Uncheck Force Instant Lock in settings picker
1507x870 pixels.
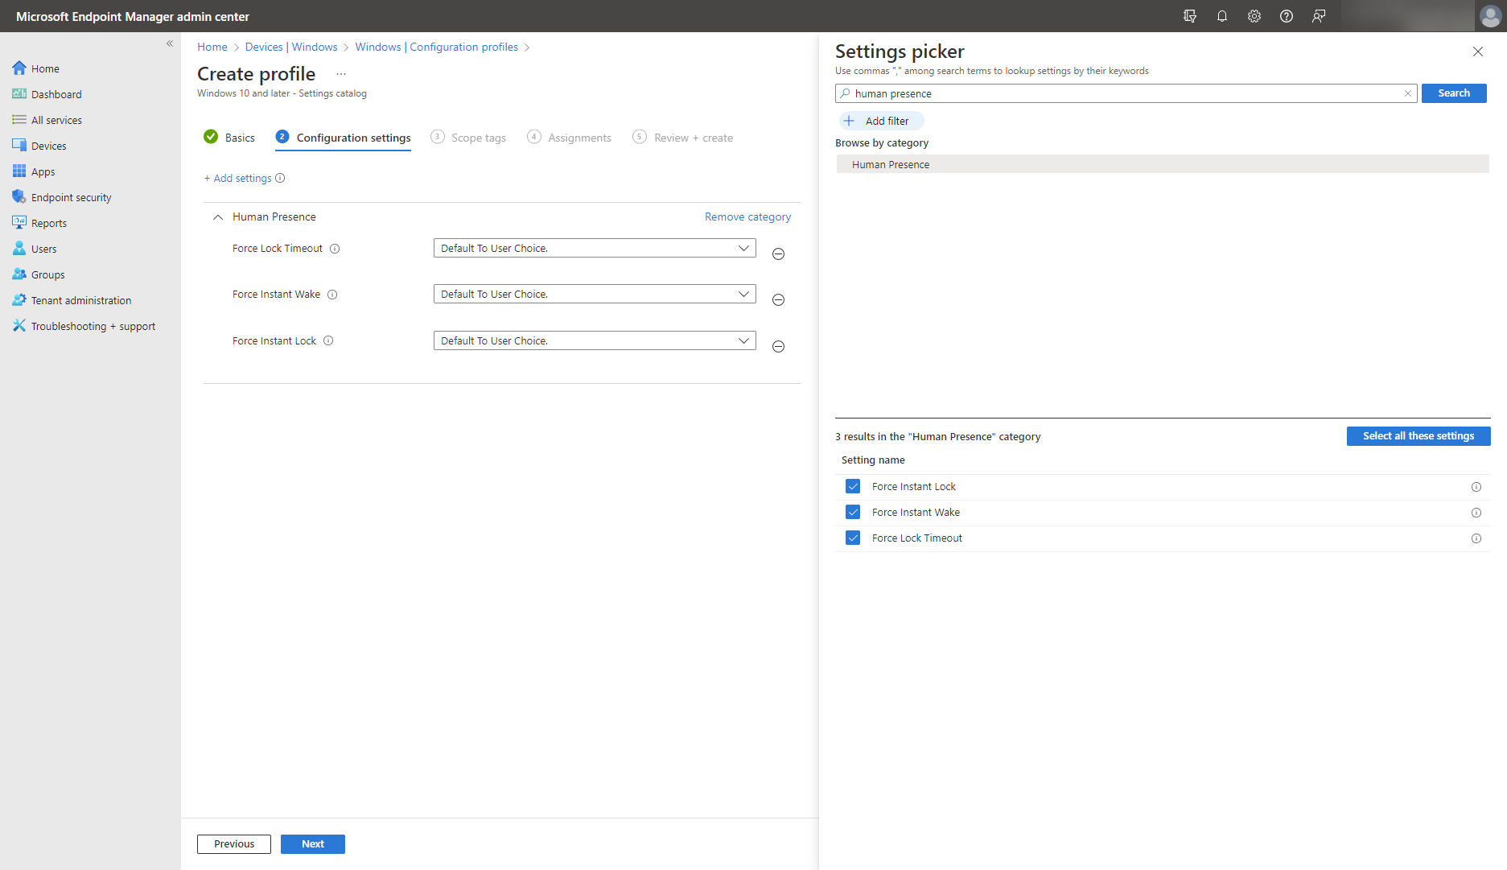click(853, 487)
